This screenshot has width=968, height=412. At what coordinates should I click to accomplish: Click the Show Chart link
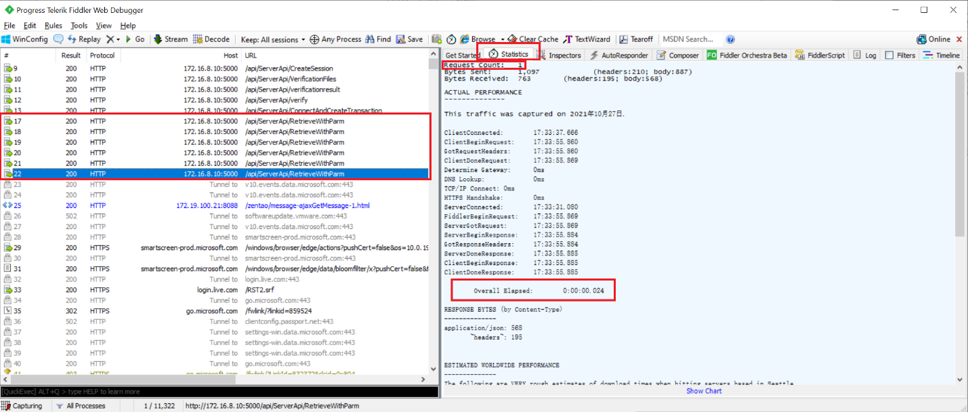tap(704, 391)
